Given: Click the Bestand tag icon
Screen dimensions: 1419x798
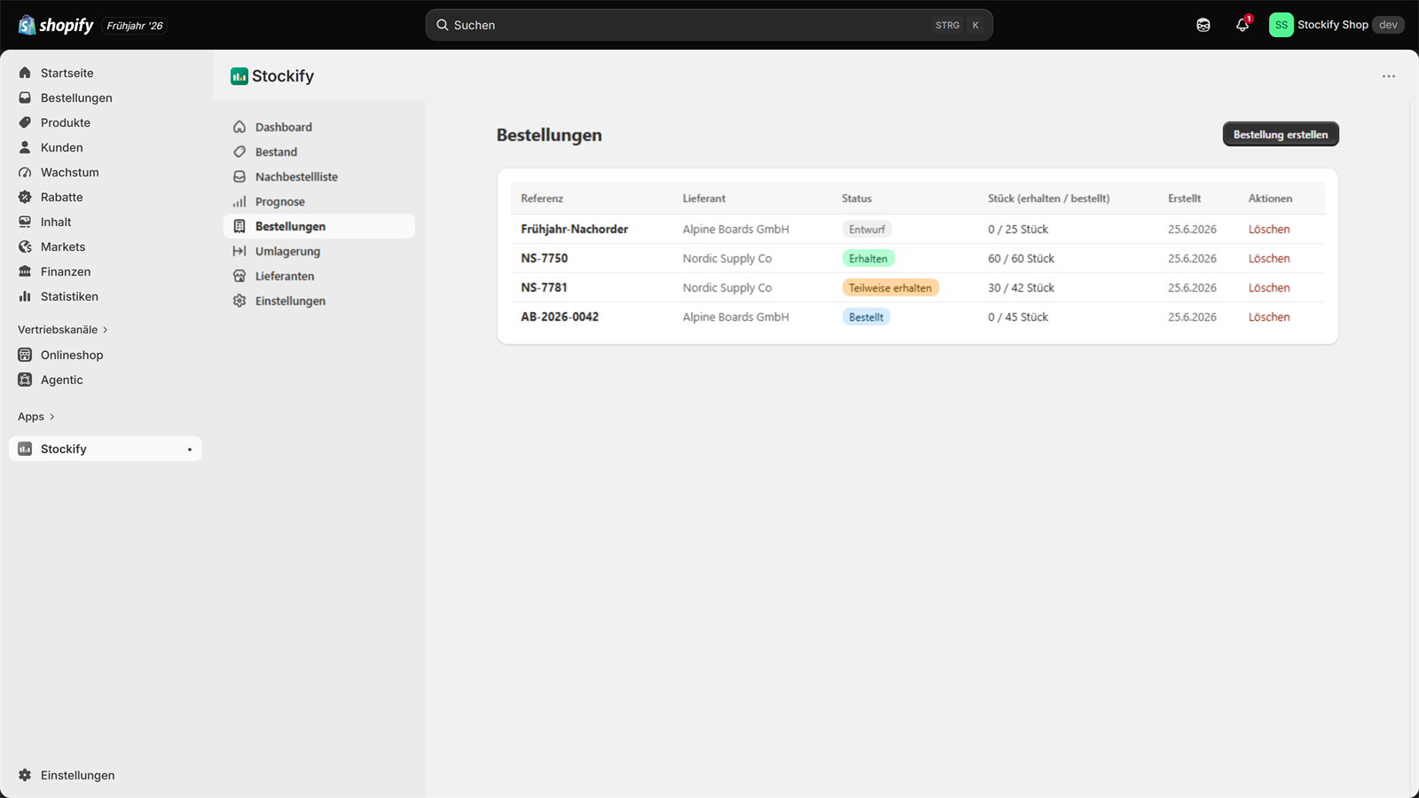Looking at the screenshot, I should (x=239, y=152).
